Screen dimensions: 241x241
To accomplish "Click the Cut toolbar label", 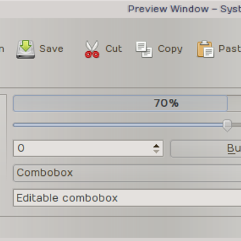I will (114, 49).
